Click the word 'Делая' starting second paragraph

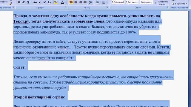(19, 42)
